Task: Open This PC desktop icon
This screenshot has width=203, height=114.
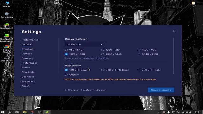Action: click(7, 4)
